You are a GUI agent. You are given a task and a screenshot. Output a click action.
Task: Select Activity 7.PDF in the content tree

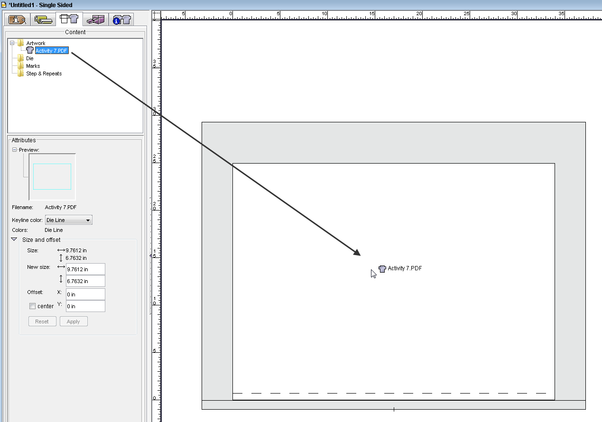pos(51,51)
